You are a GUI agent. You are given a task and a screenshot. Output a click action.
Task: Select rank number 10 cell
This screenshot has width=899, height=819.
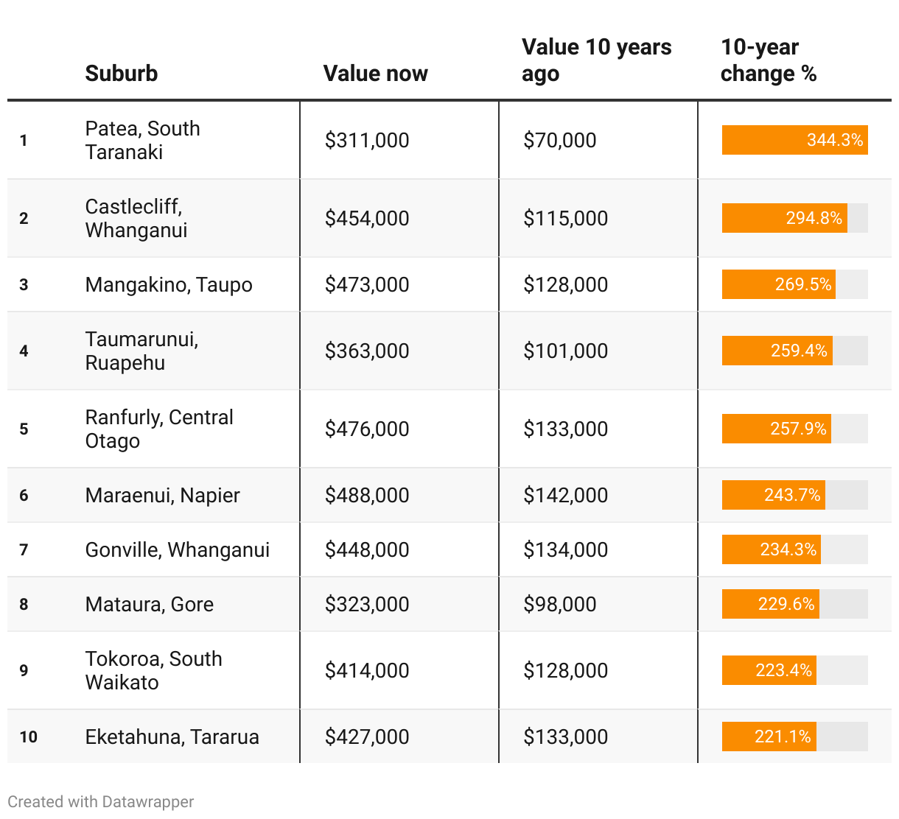[x=29, y=737]
